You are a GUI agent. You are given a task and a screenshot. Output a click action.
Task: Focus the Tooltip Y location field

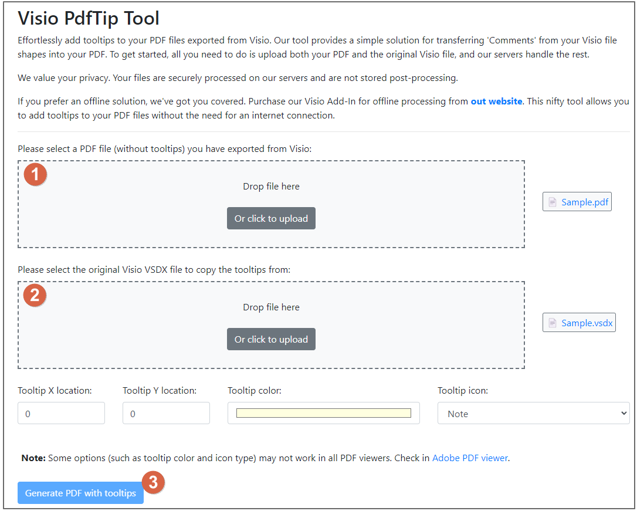166,413
